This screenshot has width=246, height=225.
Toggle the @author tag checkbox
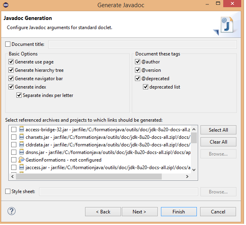[138, 62]
